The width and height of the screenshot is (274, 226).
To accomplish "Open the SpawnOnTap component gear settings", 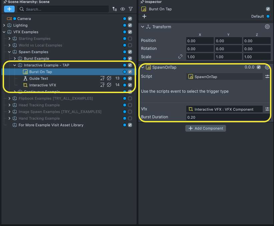I will coord(267,67).
